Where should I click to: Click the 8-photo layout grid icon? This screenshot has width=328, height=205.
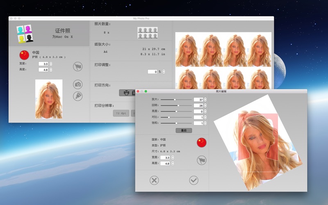click(147, 32)
